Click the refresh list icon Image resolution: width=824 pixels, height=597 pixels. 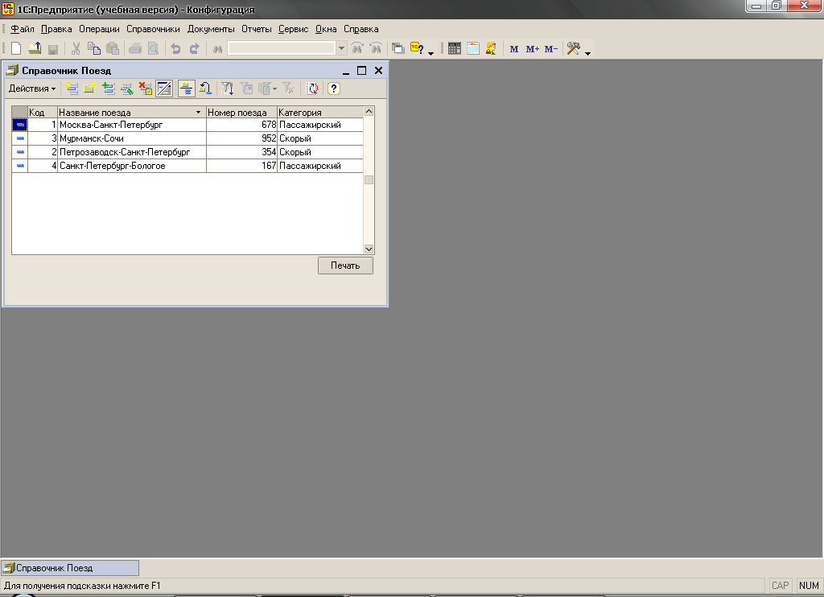coord(312,89)
